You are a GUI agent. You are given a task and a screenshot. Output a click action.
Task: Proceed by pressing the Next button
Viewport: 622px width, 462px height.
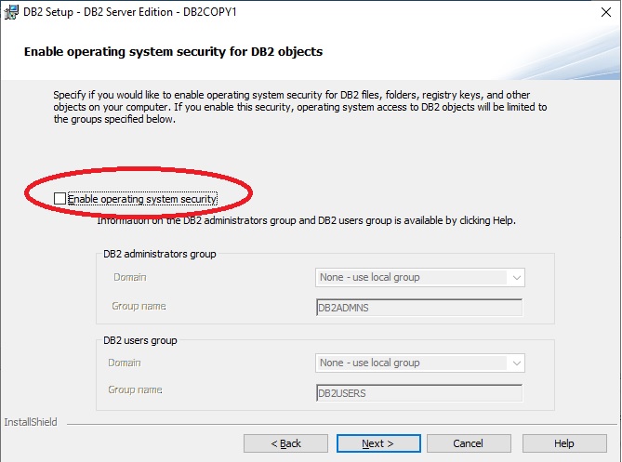coord(378,443)
